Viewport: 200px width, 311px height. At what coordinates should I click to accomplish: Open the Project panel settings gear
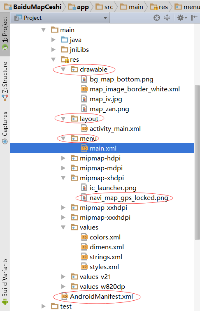click(x=181, y=18)
